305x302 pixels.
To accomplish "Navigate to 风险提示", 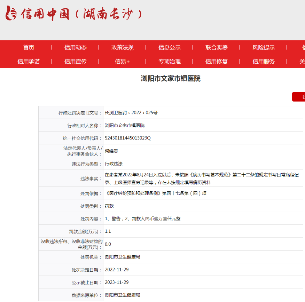I will [264, 47].
